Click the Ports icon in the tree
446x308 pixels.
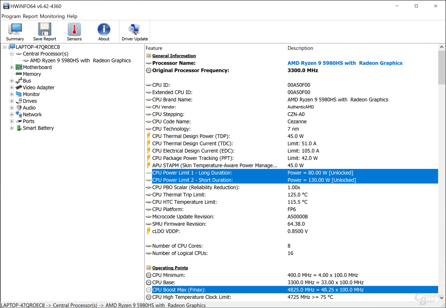[x=19, y=121]
